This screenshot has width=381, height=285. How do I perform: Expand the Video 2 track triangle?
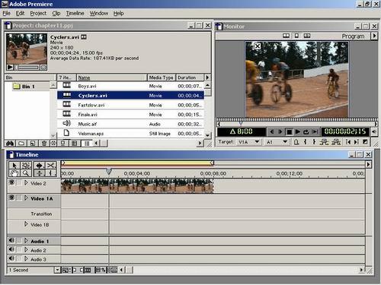click(26, 183)
